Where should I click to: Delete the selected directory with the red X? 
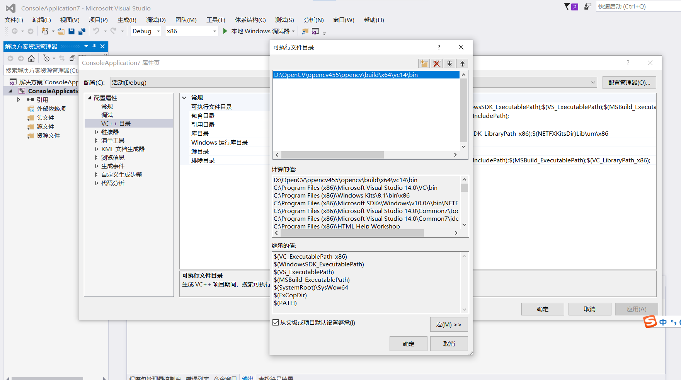437,63
